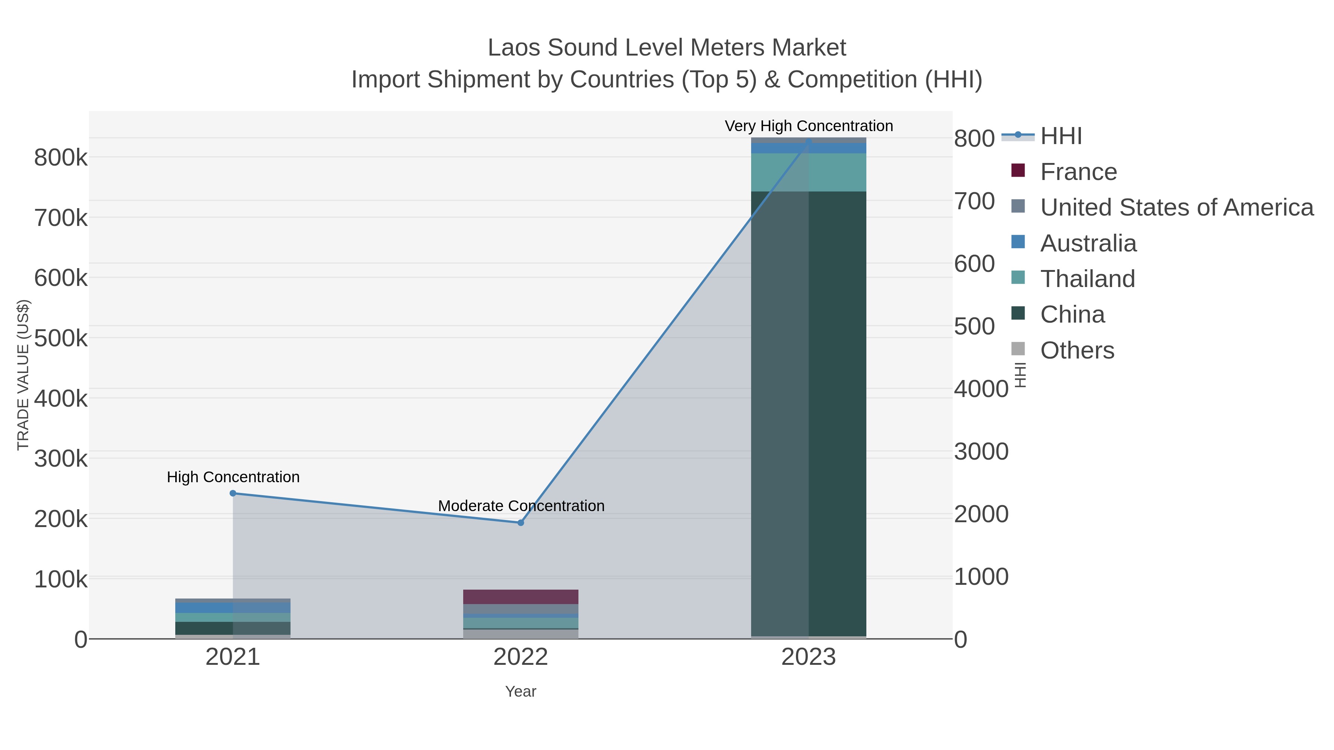Click the chart title 'Laos Sound Level Meters Market'
The height and width of the screenshot is (750, 1334).
[x=667, y=48]
